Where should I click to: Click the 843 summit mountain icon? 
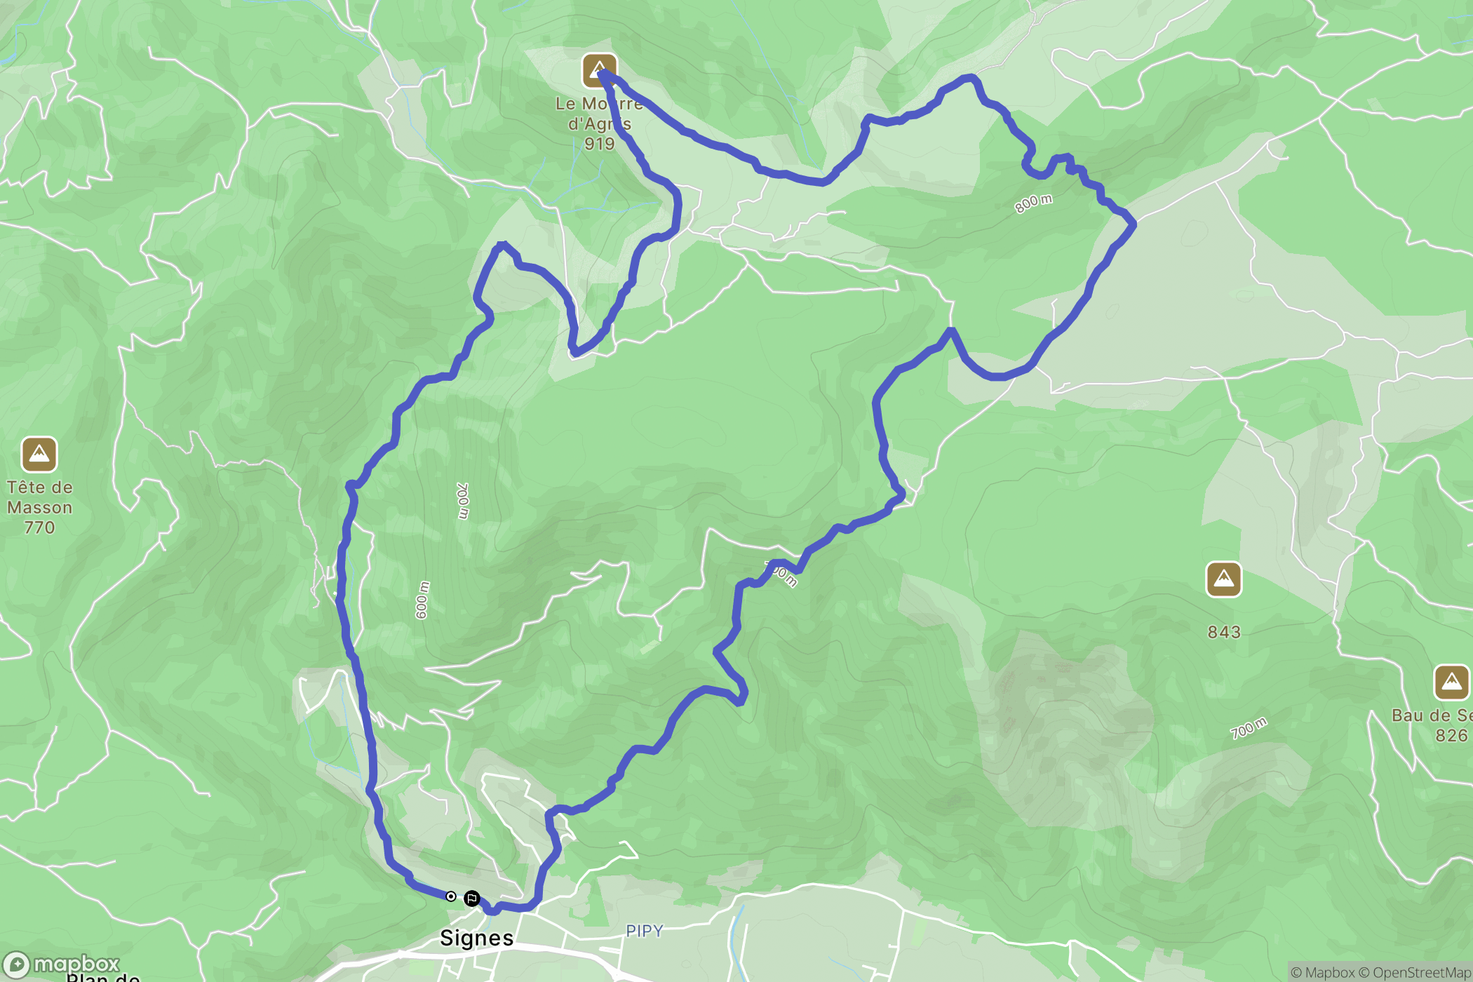click(x=1223, y=579)
